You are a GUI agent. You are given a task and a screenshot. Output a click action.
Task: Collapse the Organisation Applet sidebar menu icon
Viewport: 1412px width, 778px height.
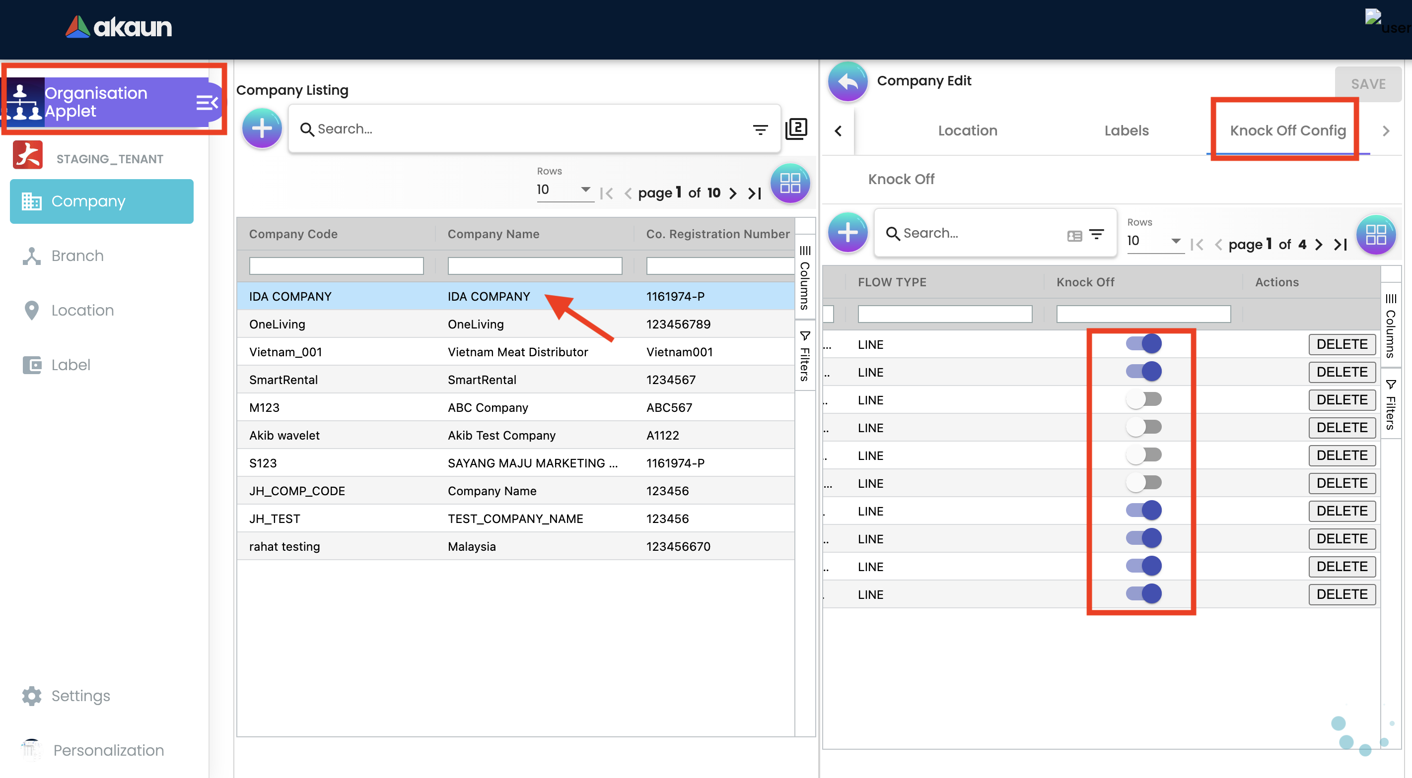207,102
